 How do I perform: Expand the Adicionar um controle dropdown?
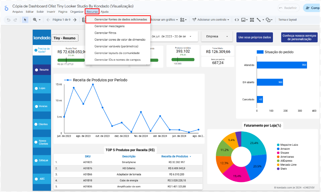pyautogui.click(x=211, y=20)
